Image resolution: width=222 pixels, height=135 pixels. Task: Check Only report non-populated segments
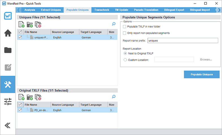tap(125, 33)
